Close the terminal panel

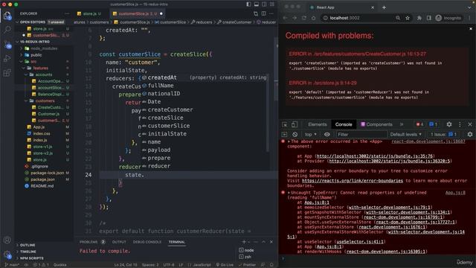pos(271,242)
